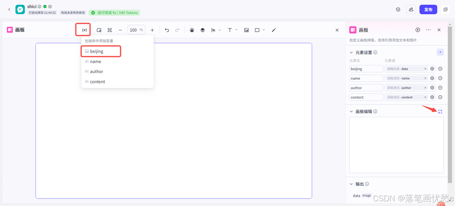Open the run history clock icon
Image resolution: width=455 pixels, height=206 pixels.
pyautogui.click(x=398, y=10)
